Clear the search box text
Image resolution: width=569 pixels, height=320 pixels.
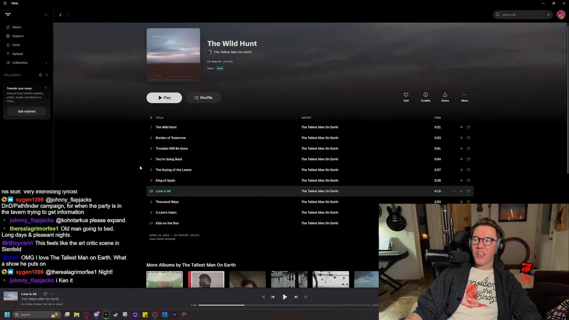[x=549, y=15]
